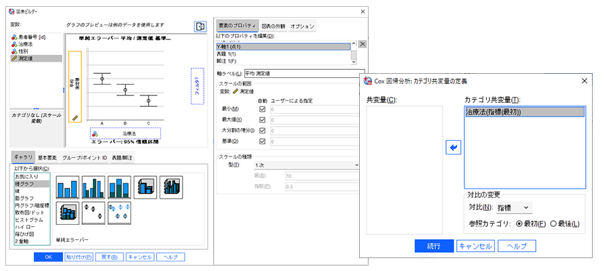The width and height of the screenshot is (611, 271).
Task: Select 治療法(指標(最初)) in categorical covariates
Action: coord(525,112)
